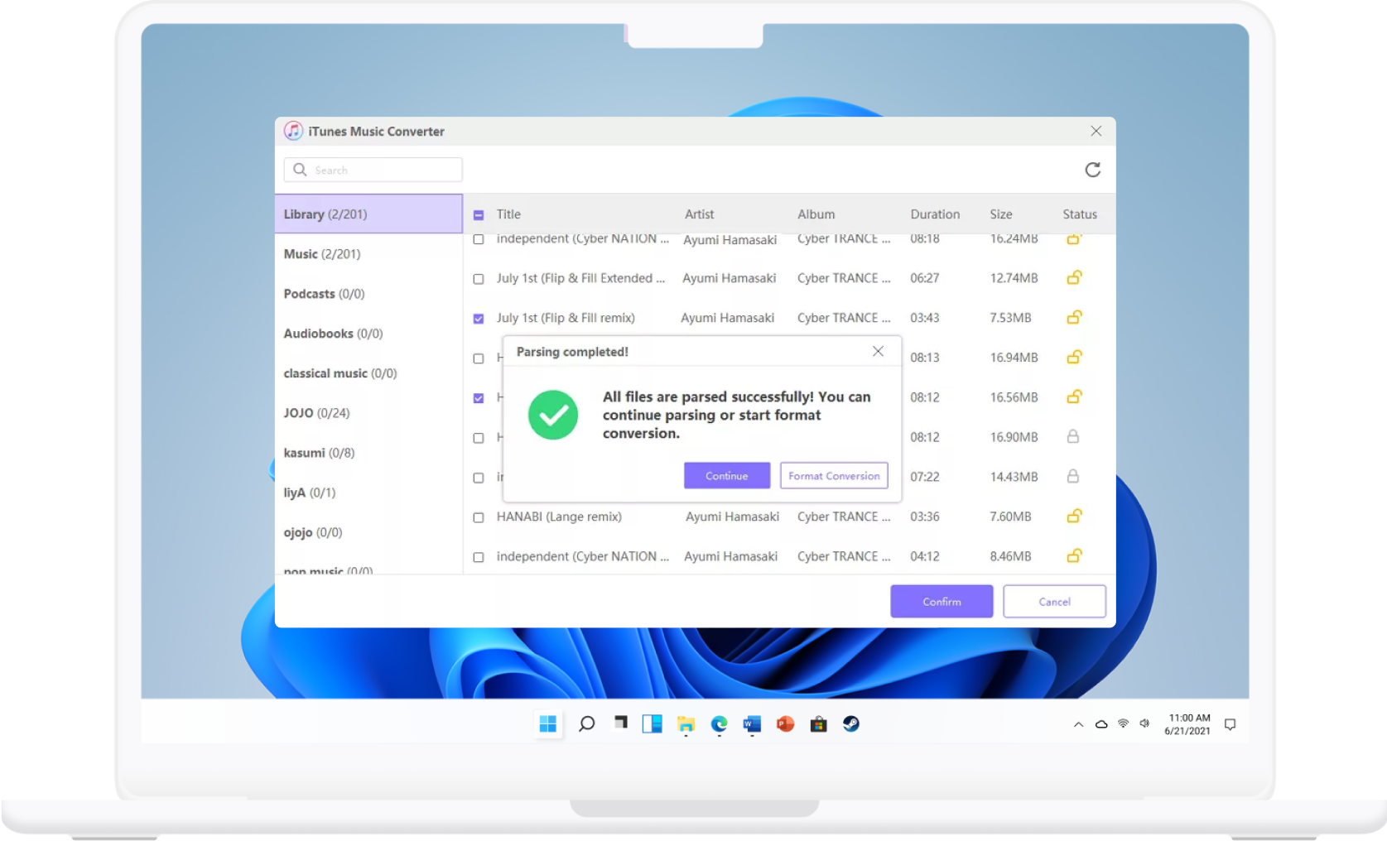
Task: Toggle the select-all checkbox in the header
Action: point(478,214)
